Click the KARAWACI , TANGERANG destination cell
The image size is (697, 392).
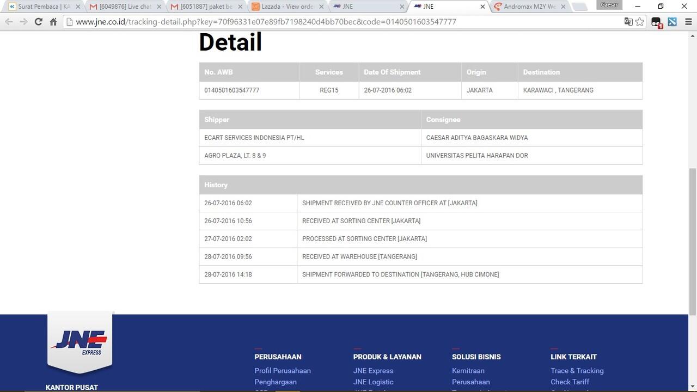point(580,90)
